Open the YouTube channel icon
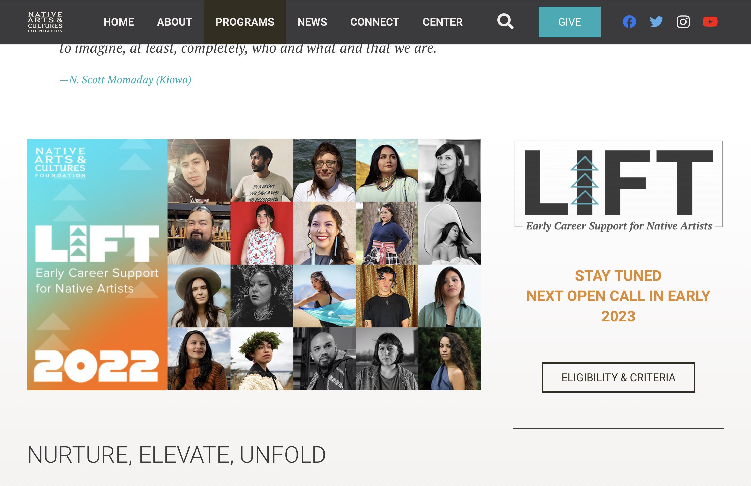Viewport: 751px width, 486px height. [710, 22]
